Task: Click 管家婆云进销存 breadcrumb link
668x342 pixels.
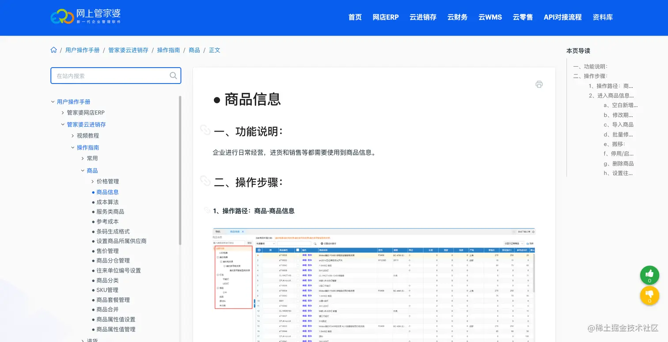Action: coord(128,50)
